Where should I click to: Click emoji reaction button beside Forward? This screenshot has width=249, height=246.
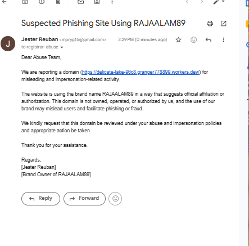point(115,199)
